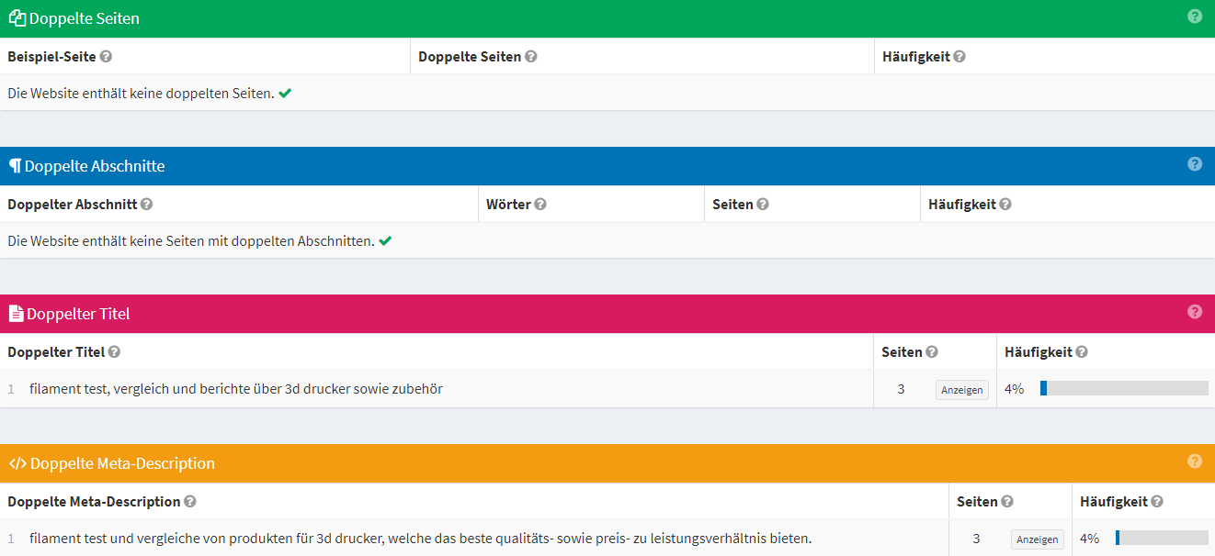Image resolution: width=1215 pixels, height=556 pixels.
Task: Select the Doppelte Abschnitte section header title
Action: click(x=95, y=166)
